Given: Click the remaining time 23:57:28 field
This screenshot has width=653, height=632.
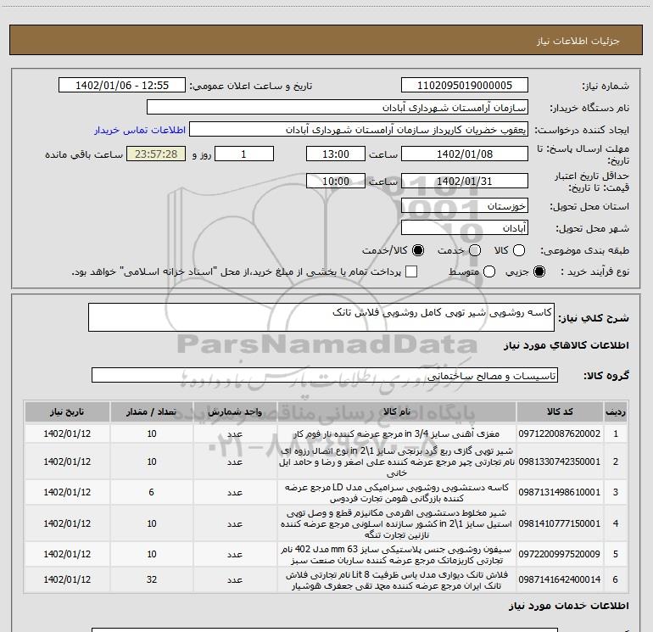Looking at the screenshot, I should 156,154.
